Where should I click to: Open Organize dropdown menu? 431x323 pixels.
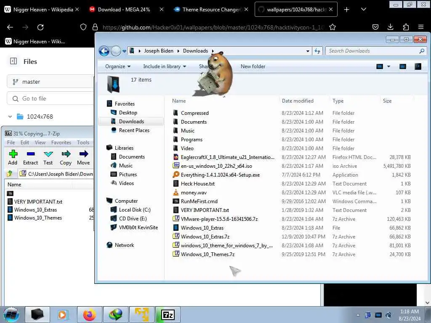(118, 66)
